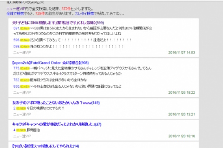
Task: Open the キモヲタ thread title (27)
Action: (x=57, y=124)
